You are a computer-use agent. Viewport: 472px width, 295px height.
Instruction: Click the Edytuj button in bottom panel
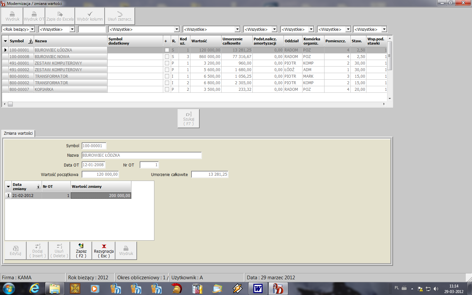[15, 251]
